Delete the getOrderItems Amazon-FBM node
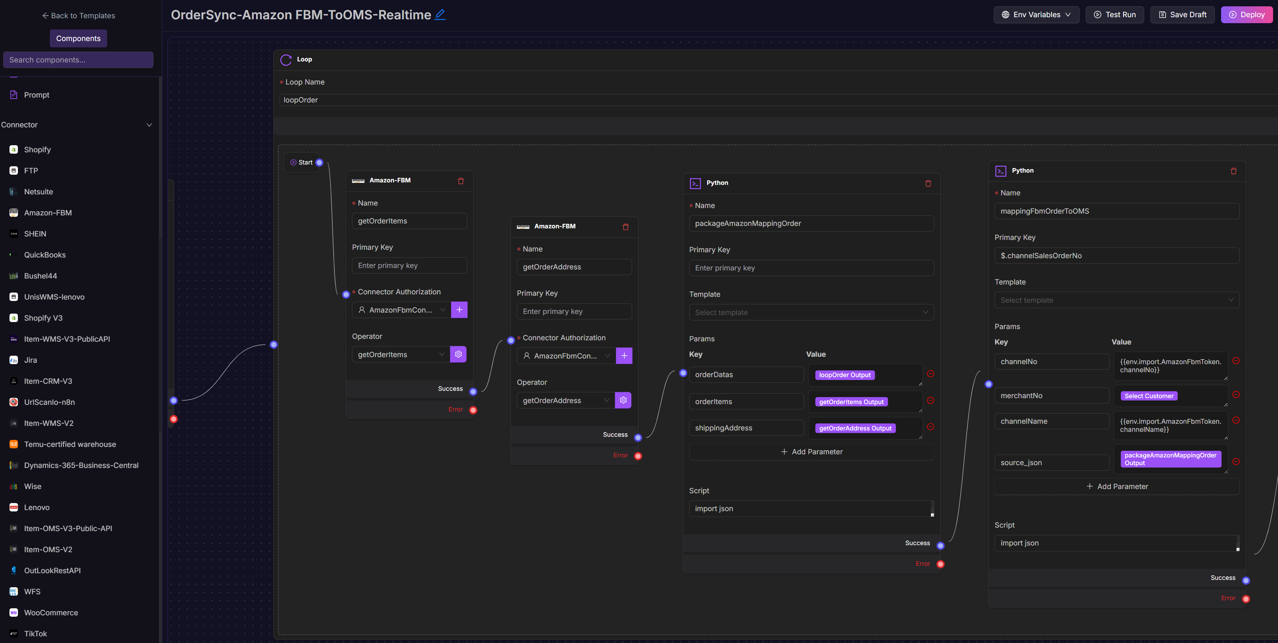The height and width of the screenshot is (643, 1278). (461, 181)
